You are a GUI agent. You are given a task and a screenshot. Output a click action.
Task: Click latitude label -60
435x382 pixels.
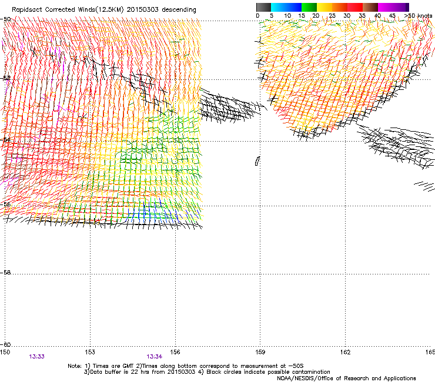tap(5, 344)
